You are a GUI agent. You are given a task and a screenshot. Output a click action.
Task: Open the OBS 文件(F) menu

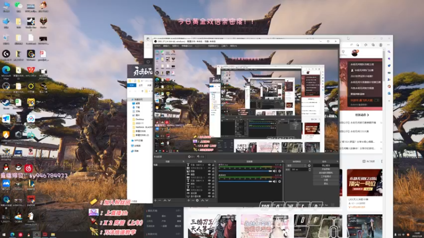pyautogui.click(x=157, y=46)
